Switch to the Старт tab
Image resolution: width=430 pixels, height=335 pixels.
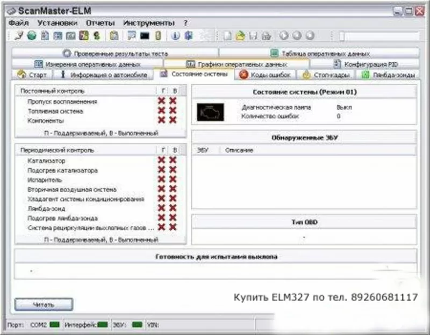32,75
